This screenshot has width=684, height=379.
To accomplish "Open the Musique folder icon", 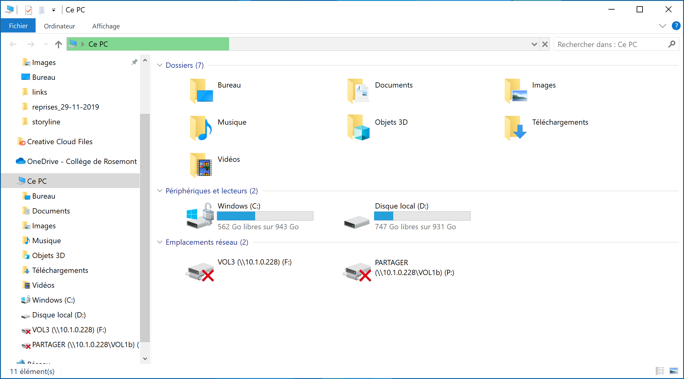I will pyautogui.click(x=201, y=128).
